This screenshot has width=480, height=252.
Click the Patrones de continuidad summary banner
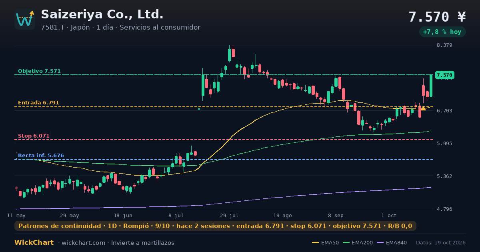215,226
